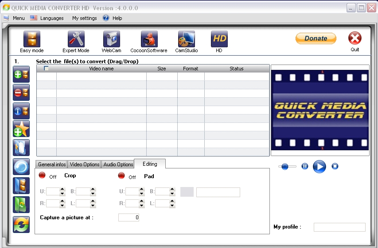The width and height of the screenshot is (378, 248).
Task: Increase Pad R value with up arrow
Action: [x=141, y=201]
